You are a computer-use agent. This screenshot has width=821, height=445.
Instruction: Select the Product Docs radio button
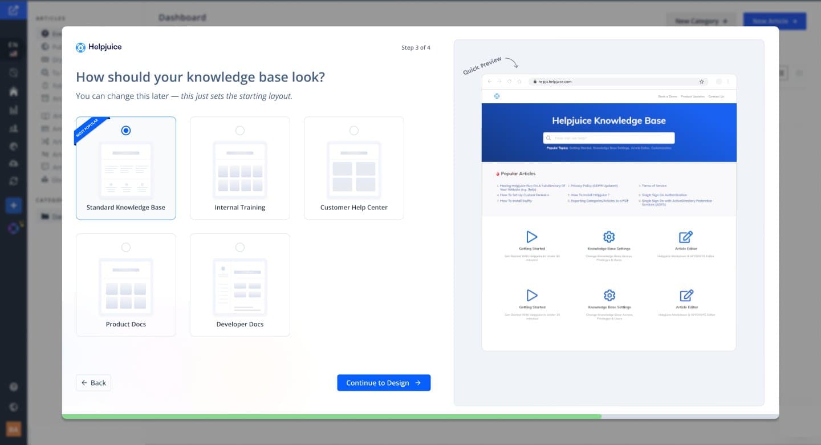pos(126,247)
